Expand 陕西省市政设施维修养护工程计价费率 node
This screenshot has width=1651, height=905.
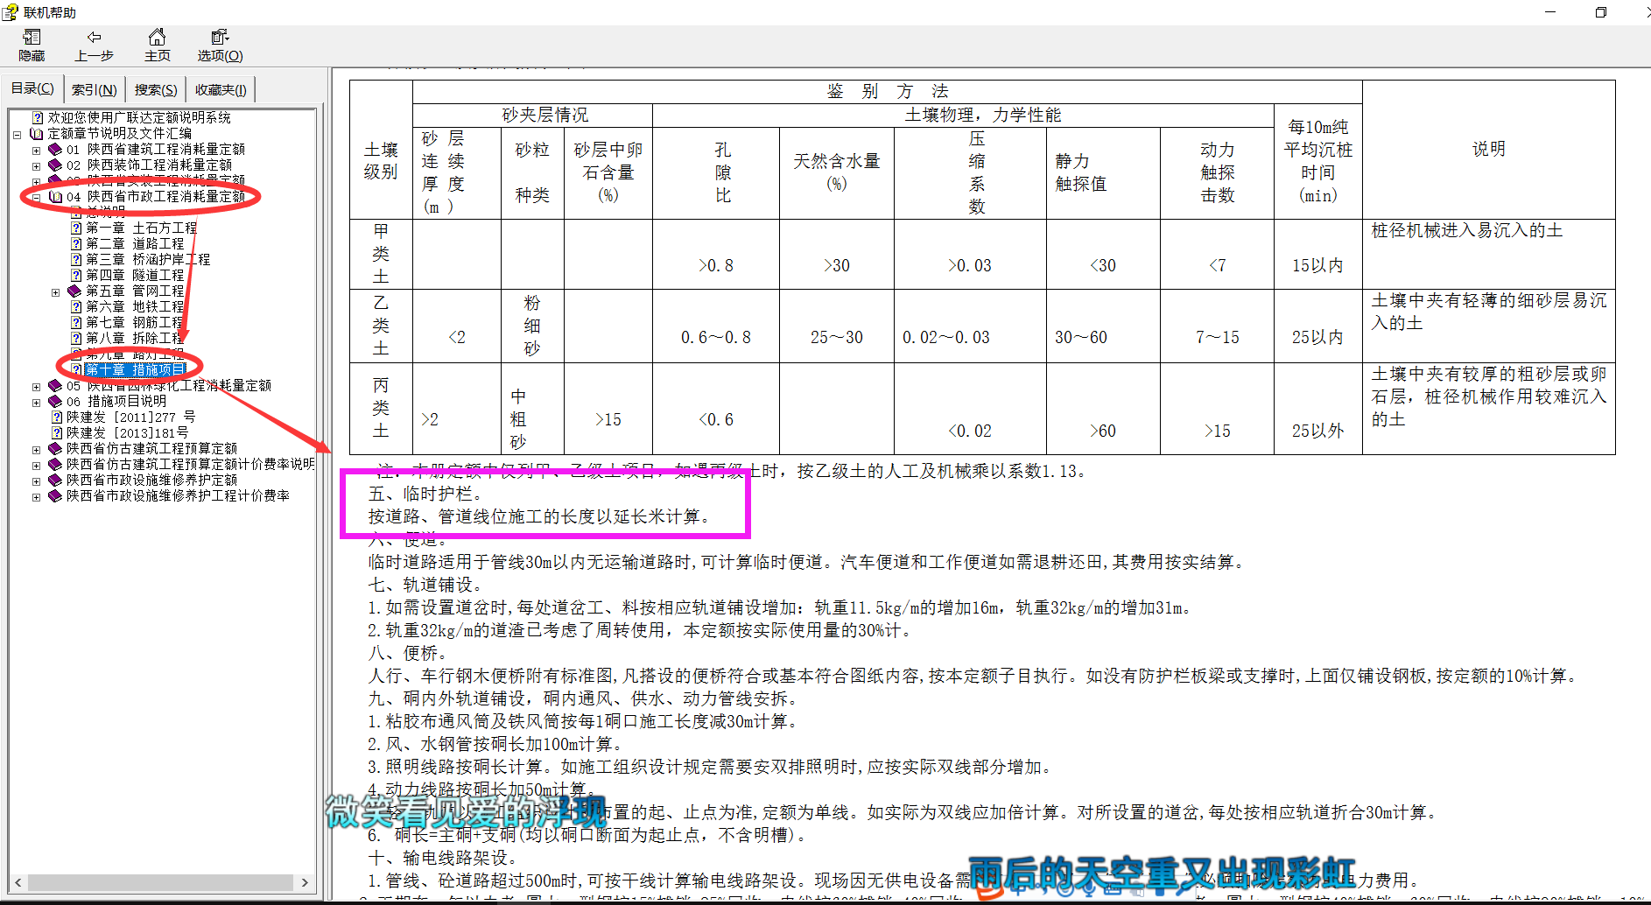point(36,496)
